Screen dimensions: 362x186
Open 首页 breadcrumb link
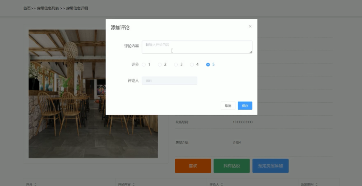pyautogui.click(x=27, y=8)
